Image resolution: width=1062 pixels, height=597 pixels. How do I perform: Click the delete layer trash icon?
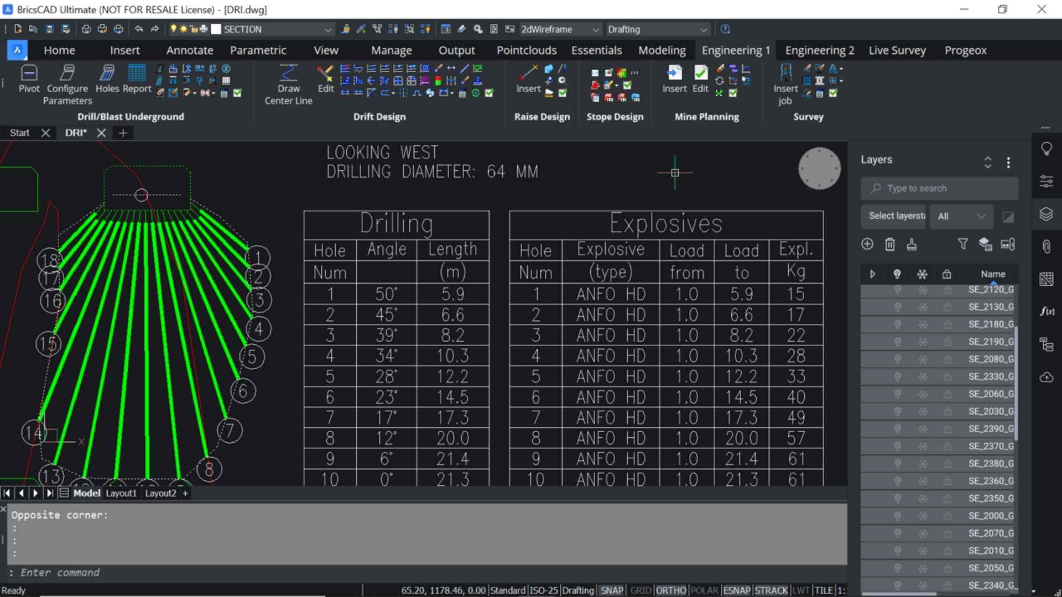pos(890,244)
